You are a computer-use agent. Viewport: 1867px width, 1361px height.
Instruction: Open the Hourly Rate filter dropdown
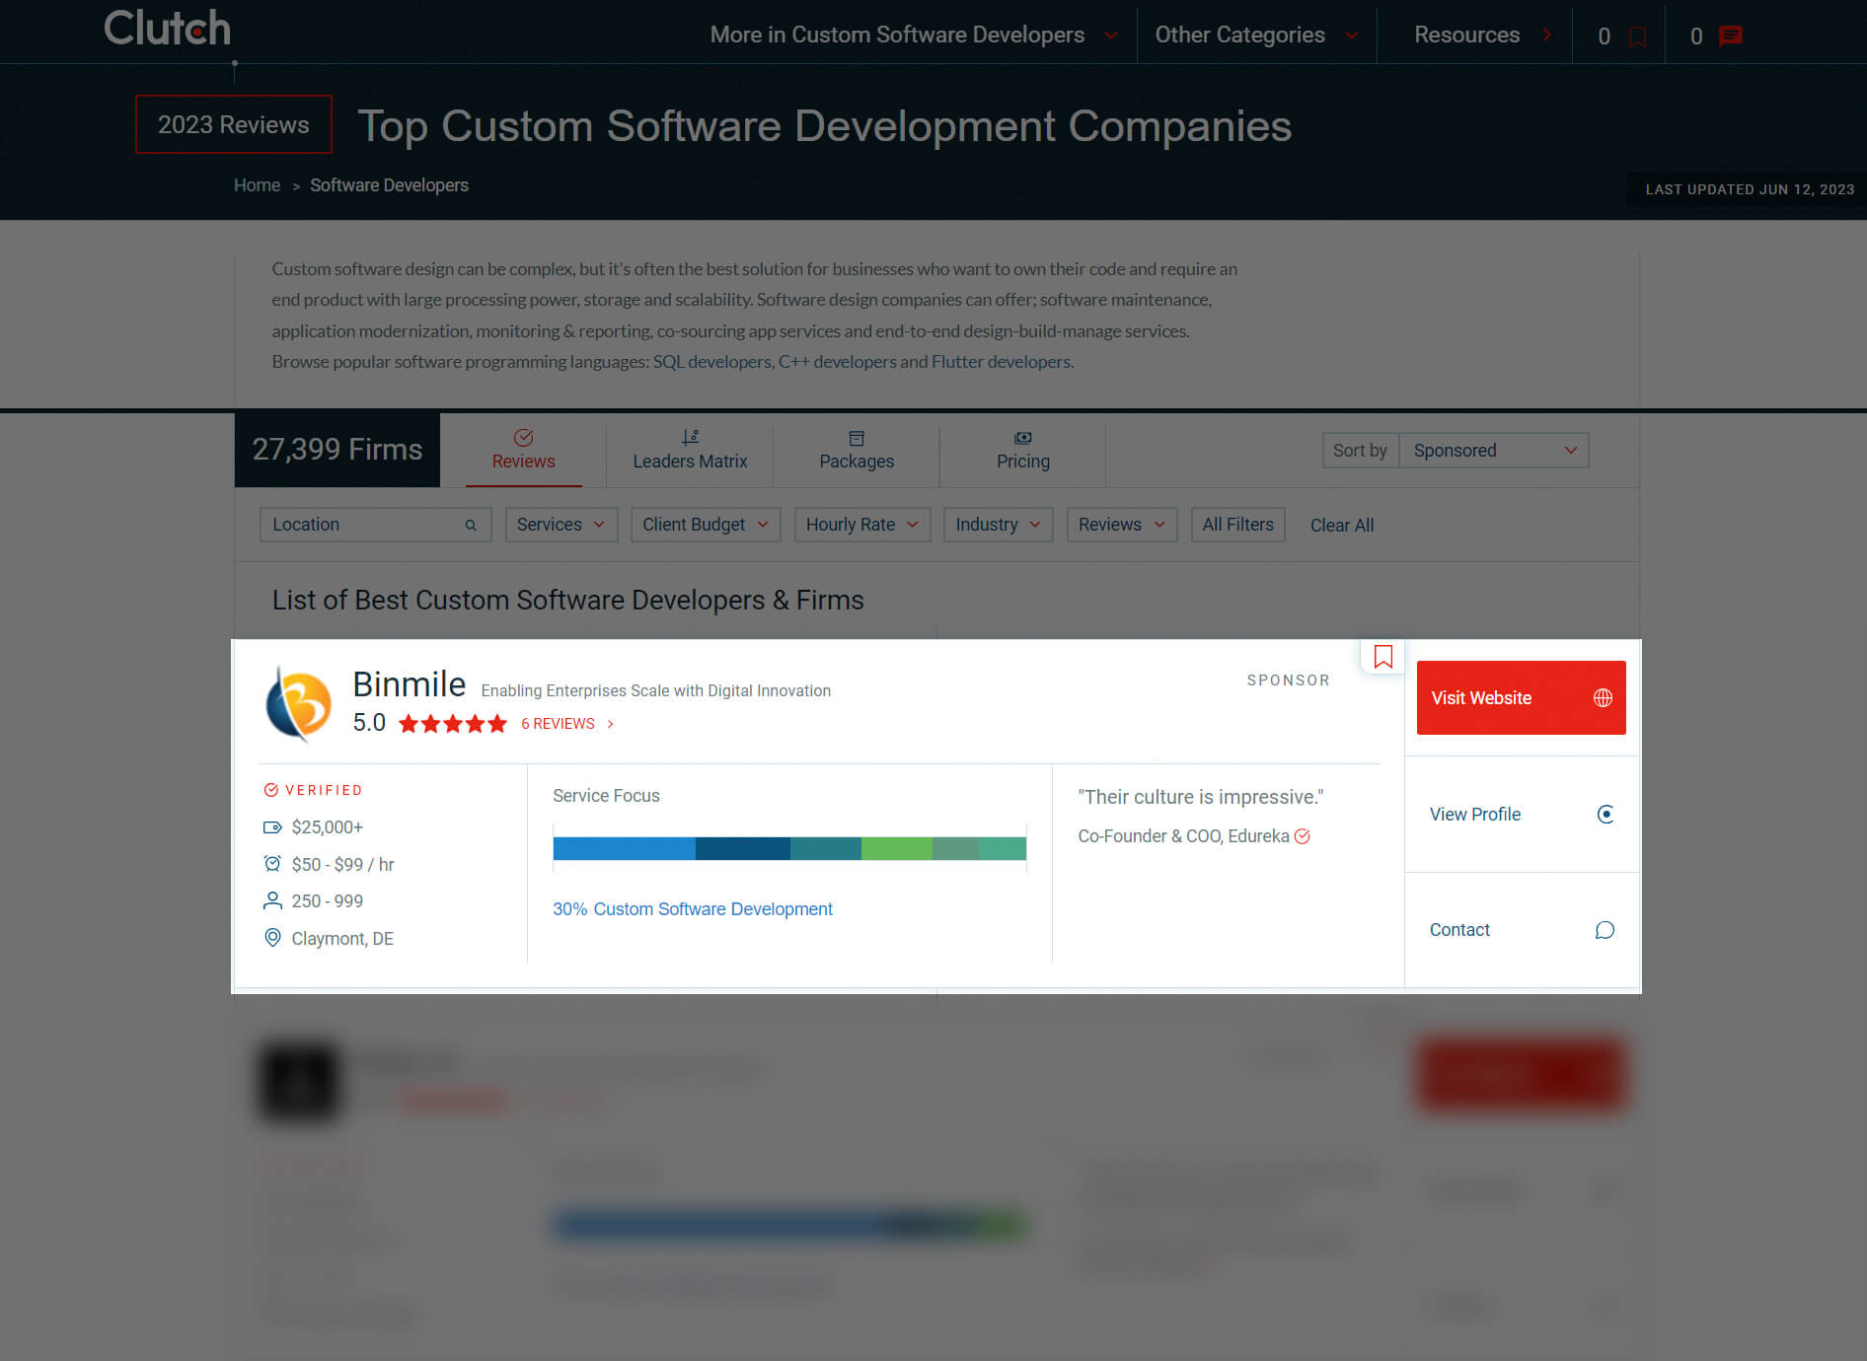pos(862,525)
